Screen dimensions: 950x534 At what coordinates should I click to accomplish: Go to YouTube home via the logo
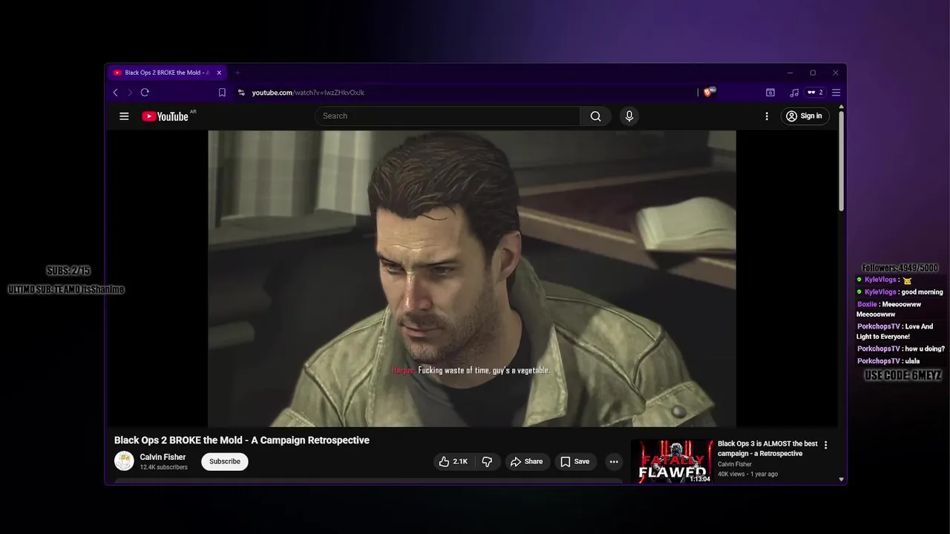165,116
